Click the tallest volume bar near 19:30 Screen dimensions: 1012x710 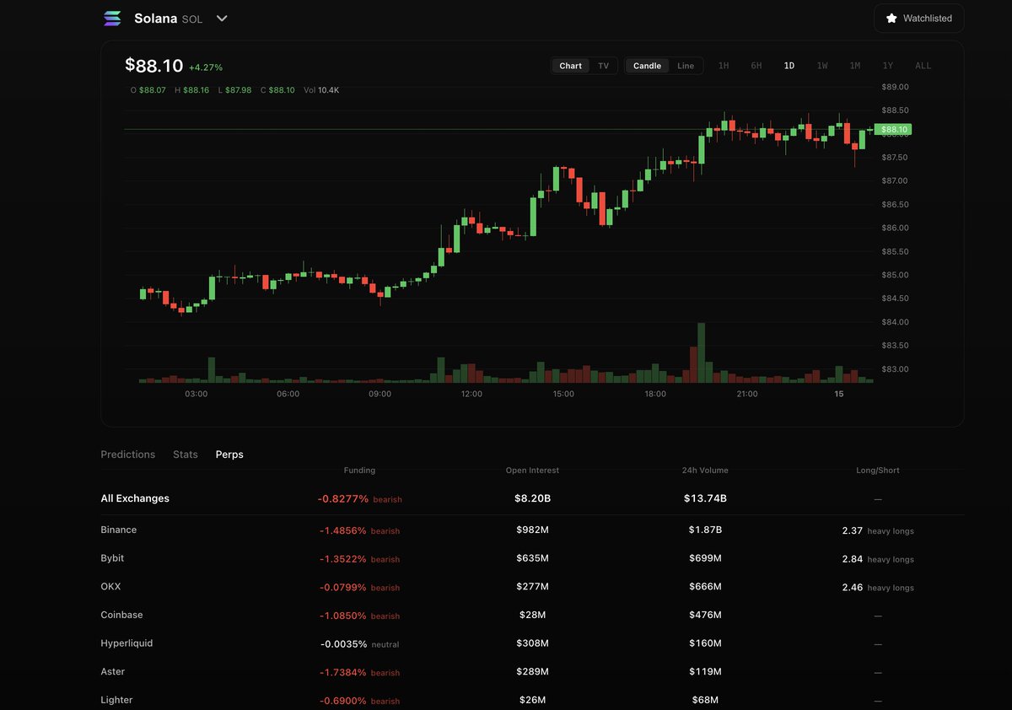701,352
